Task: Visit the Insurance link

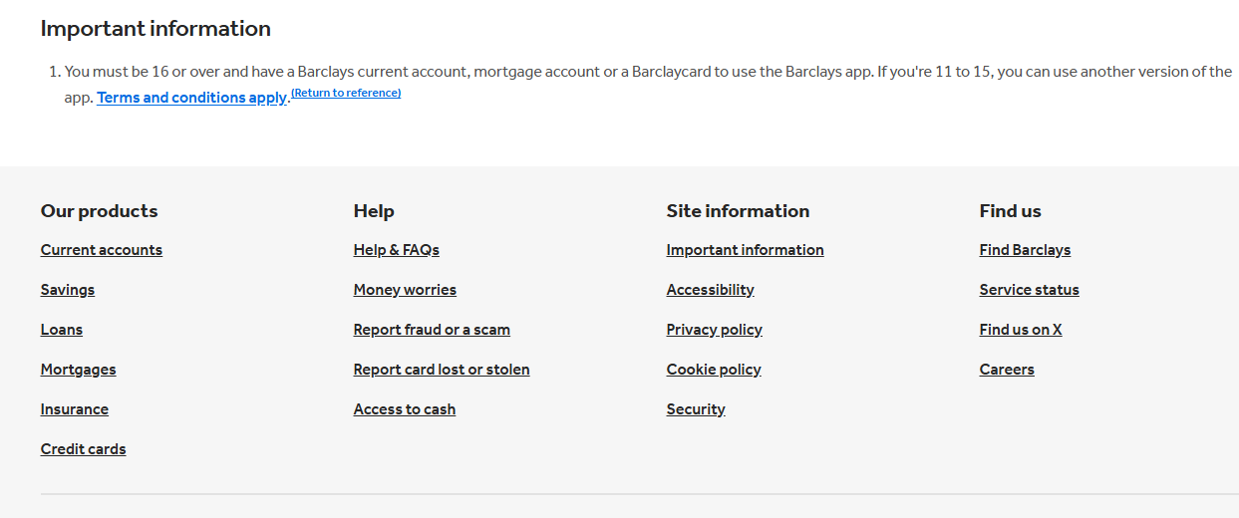Action: click(x=75, y=409)
